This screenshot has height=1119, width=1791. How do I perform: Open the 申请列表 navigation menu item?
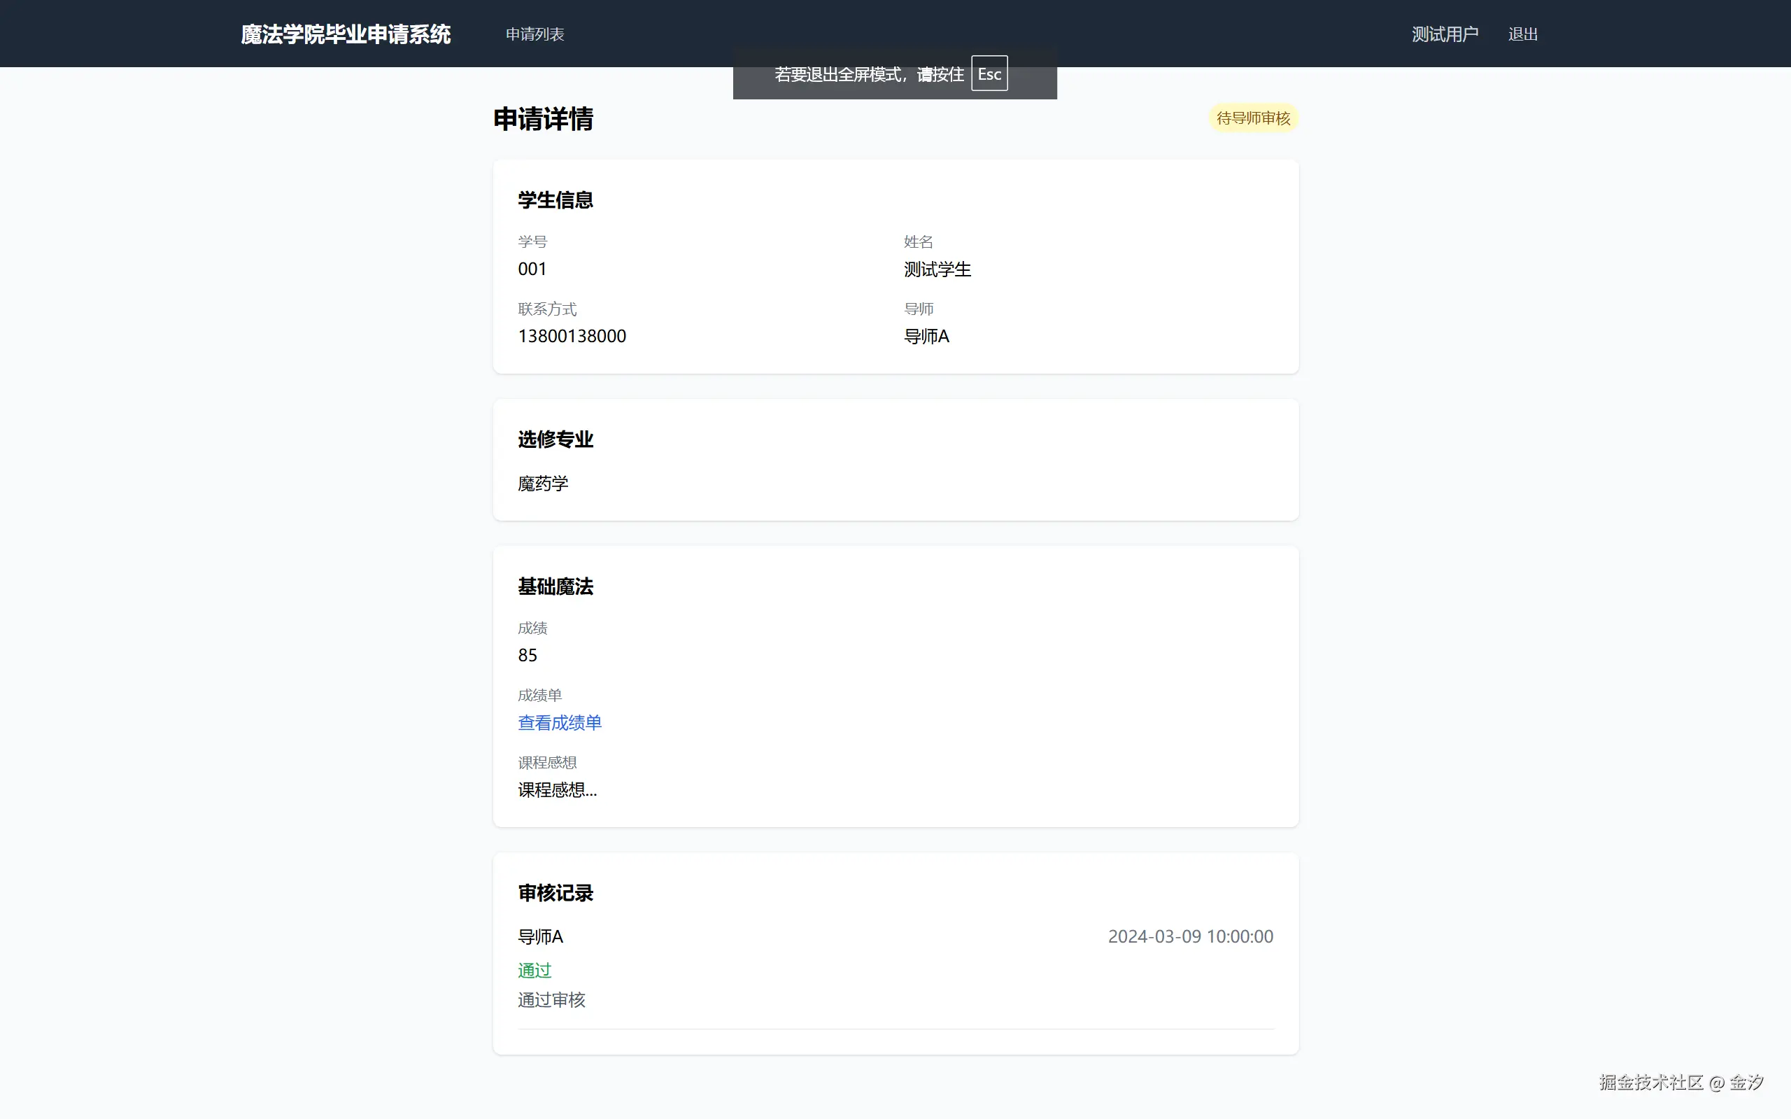point(534,34)
